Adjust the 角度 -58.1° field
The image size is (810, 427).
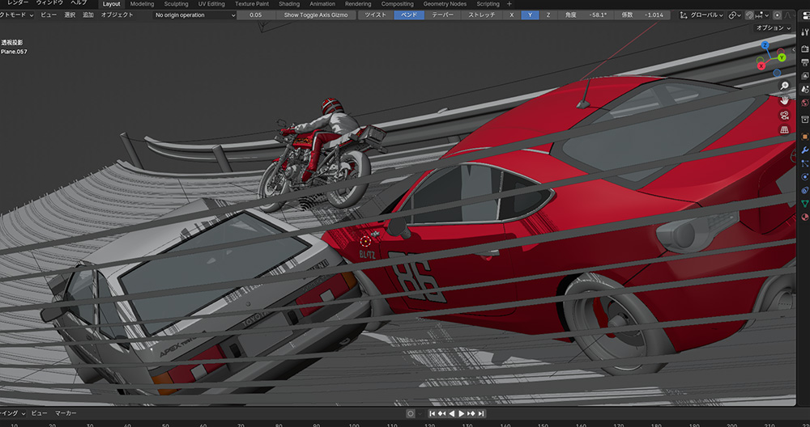(586, 15)
